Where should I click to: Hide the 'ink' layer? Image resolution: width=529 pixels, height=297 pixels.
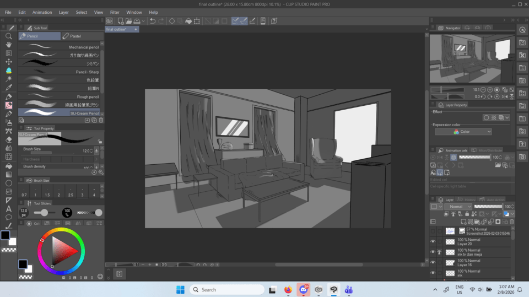click(433, 273)
